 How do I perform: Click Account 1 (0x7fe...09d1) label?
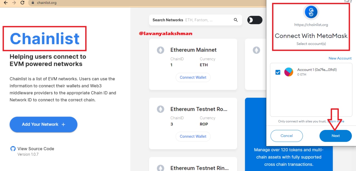pos(317,70)
